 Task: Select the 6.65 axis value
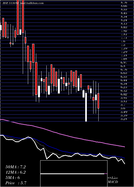pos(124,73)
